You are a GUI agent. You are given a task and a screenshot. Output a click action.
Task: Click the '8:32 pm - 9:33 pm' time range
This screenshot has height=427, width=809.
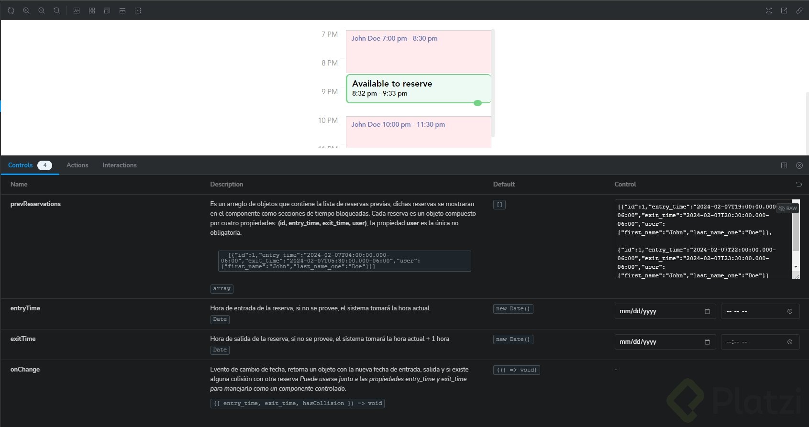(380, 93)
